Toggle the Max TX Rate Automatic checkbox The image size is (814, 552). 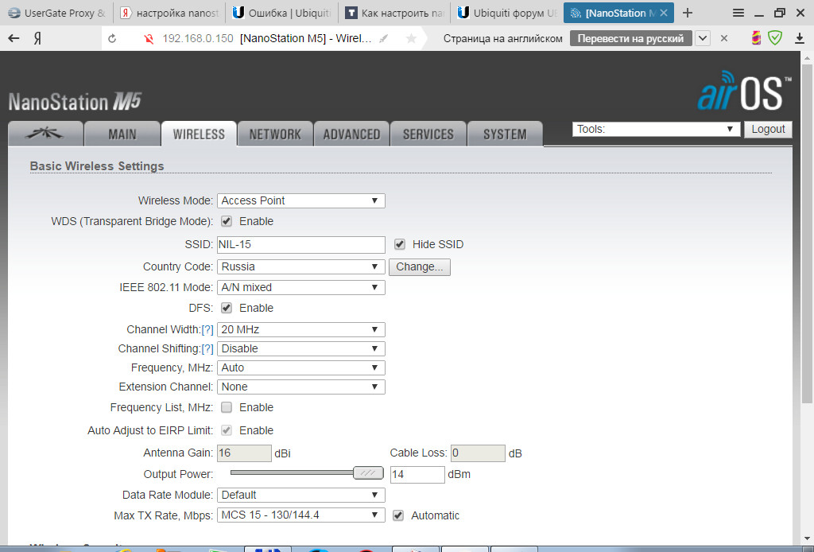point(398,515)
